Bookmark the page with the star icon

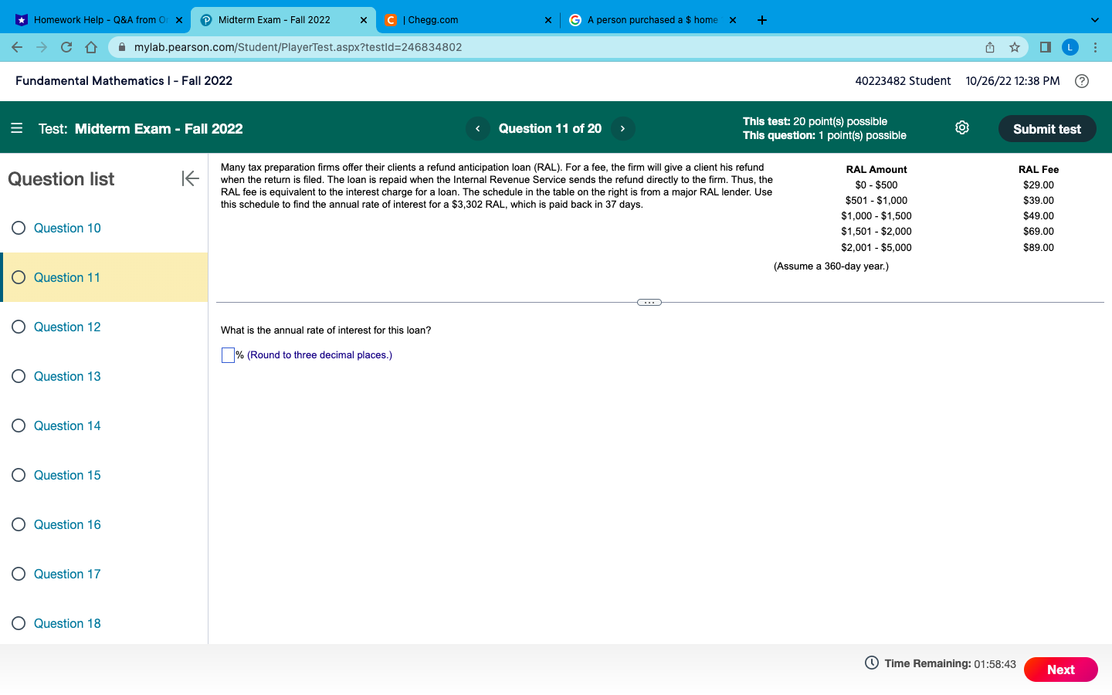[1015, 47]
